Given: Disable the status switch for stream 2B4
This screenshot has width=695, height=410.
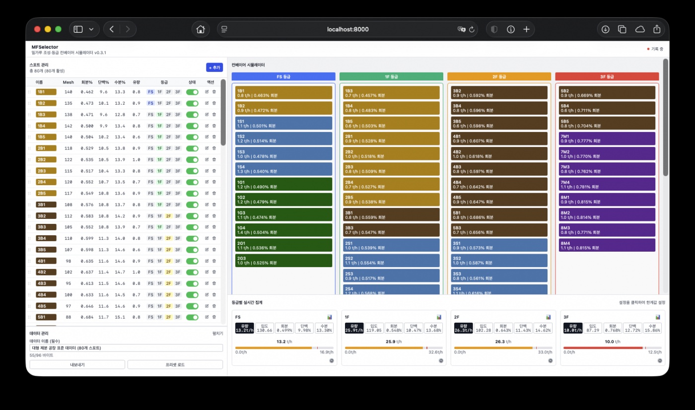Looking at the screenshot, I should click(192, 182).
